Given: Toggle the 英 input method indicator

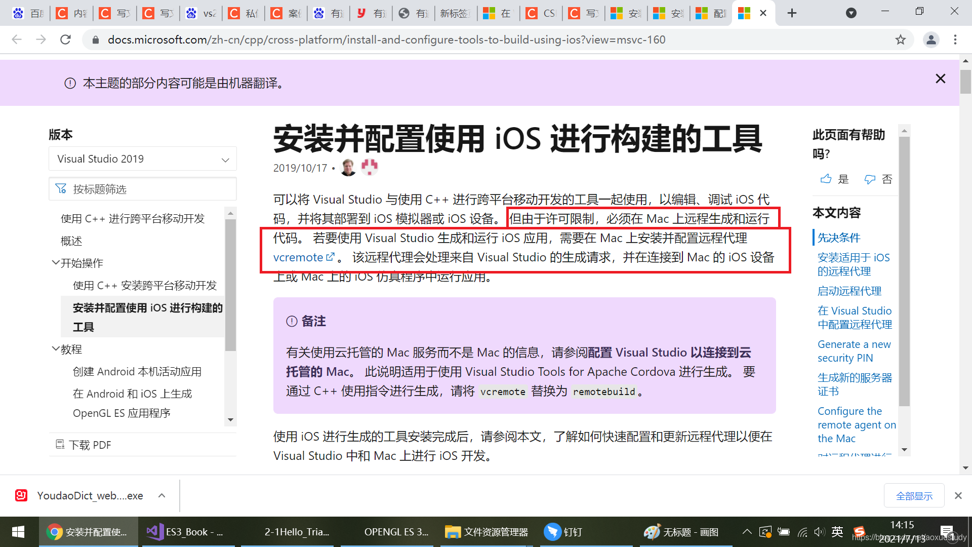Looking at the screenshot, I should (x=837, y=532).
